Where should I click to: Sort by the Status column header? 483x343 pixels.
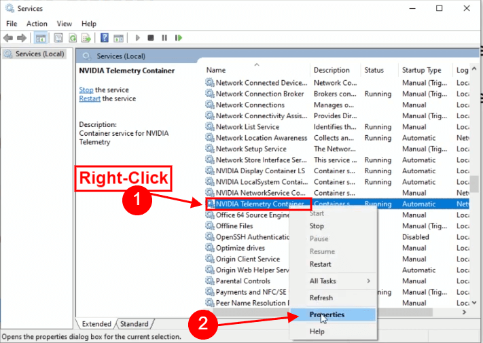coord(379,70)
